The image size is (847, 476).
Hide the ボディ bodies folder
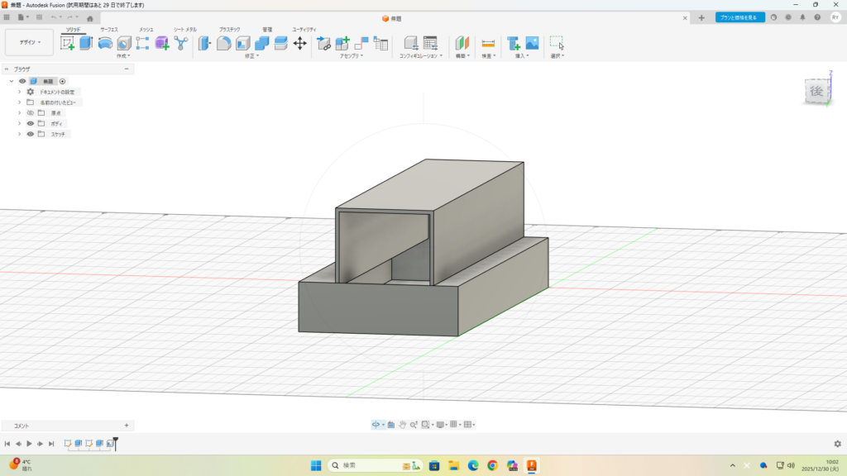coord(30,123)
